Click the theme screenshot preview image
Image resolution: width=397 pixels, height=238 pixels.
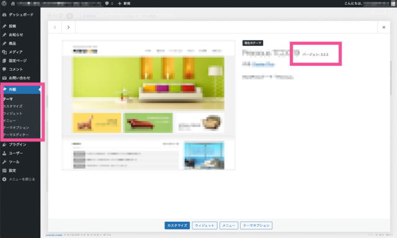click(x=148, y=105)
